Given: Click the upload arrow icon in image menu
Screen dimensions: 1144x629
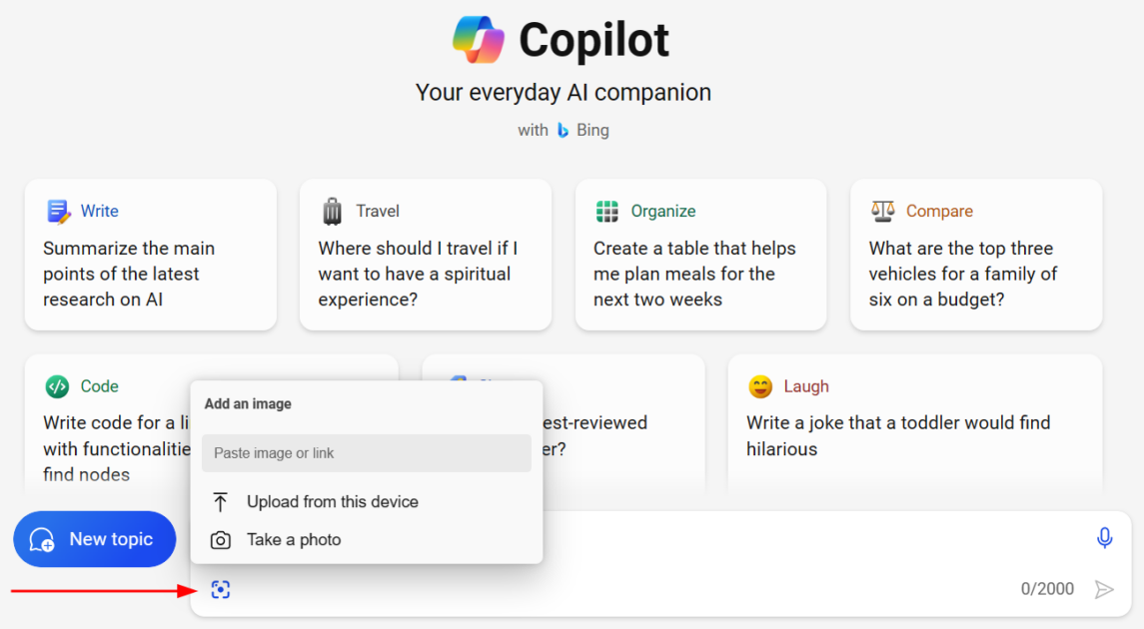Looking at the screenshot, I should point(221,501).
